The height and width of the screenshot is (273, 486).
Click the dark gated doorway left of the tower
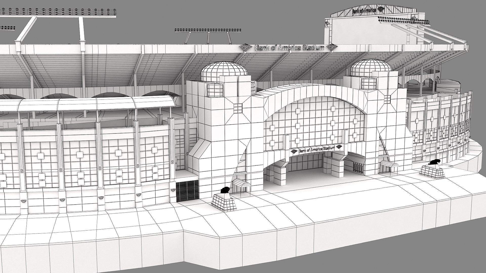187,191
